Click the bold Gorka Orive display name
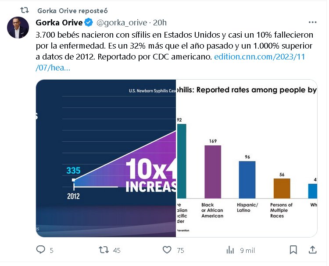The image size is (329, 266). coord(59,23)
